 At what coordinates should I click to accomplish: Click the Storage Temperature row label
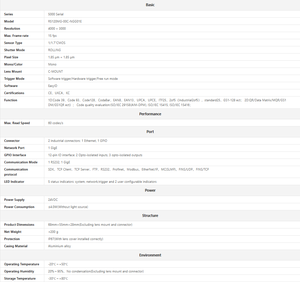coord(20,279)
